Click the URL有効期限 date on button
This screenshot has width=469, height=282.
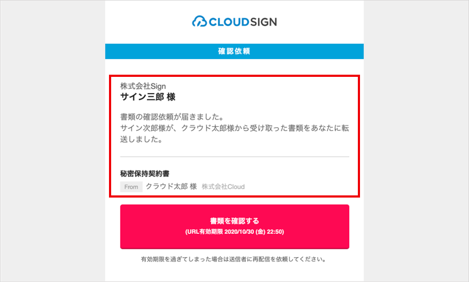(x=234, y=232)
